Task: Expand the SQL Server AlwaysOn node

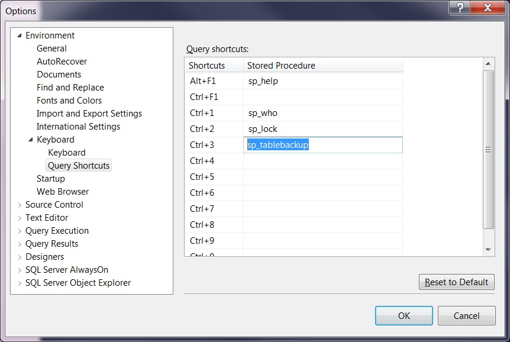Action: [20, 270]
